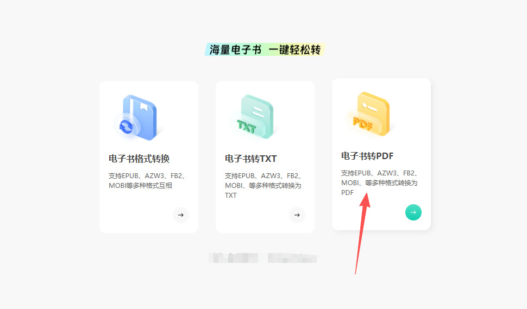Select the 电子书转PDF title
The height and width of the screenshot is (309, 527).
coord(367,156)
